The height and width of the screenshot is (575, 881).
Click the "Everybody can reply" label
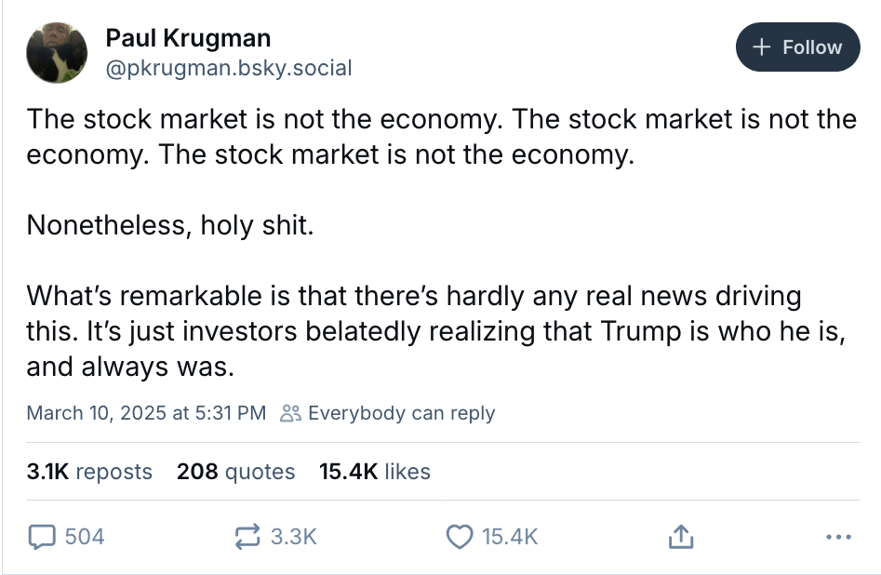(x=401, y=413)
